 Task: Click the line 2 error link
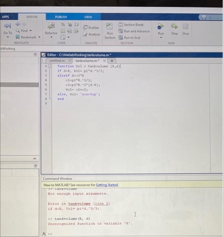pyautogui.click(x=102, y=203)
